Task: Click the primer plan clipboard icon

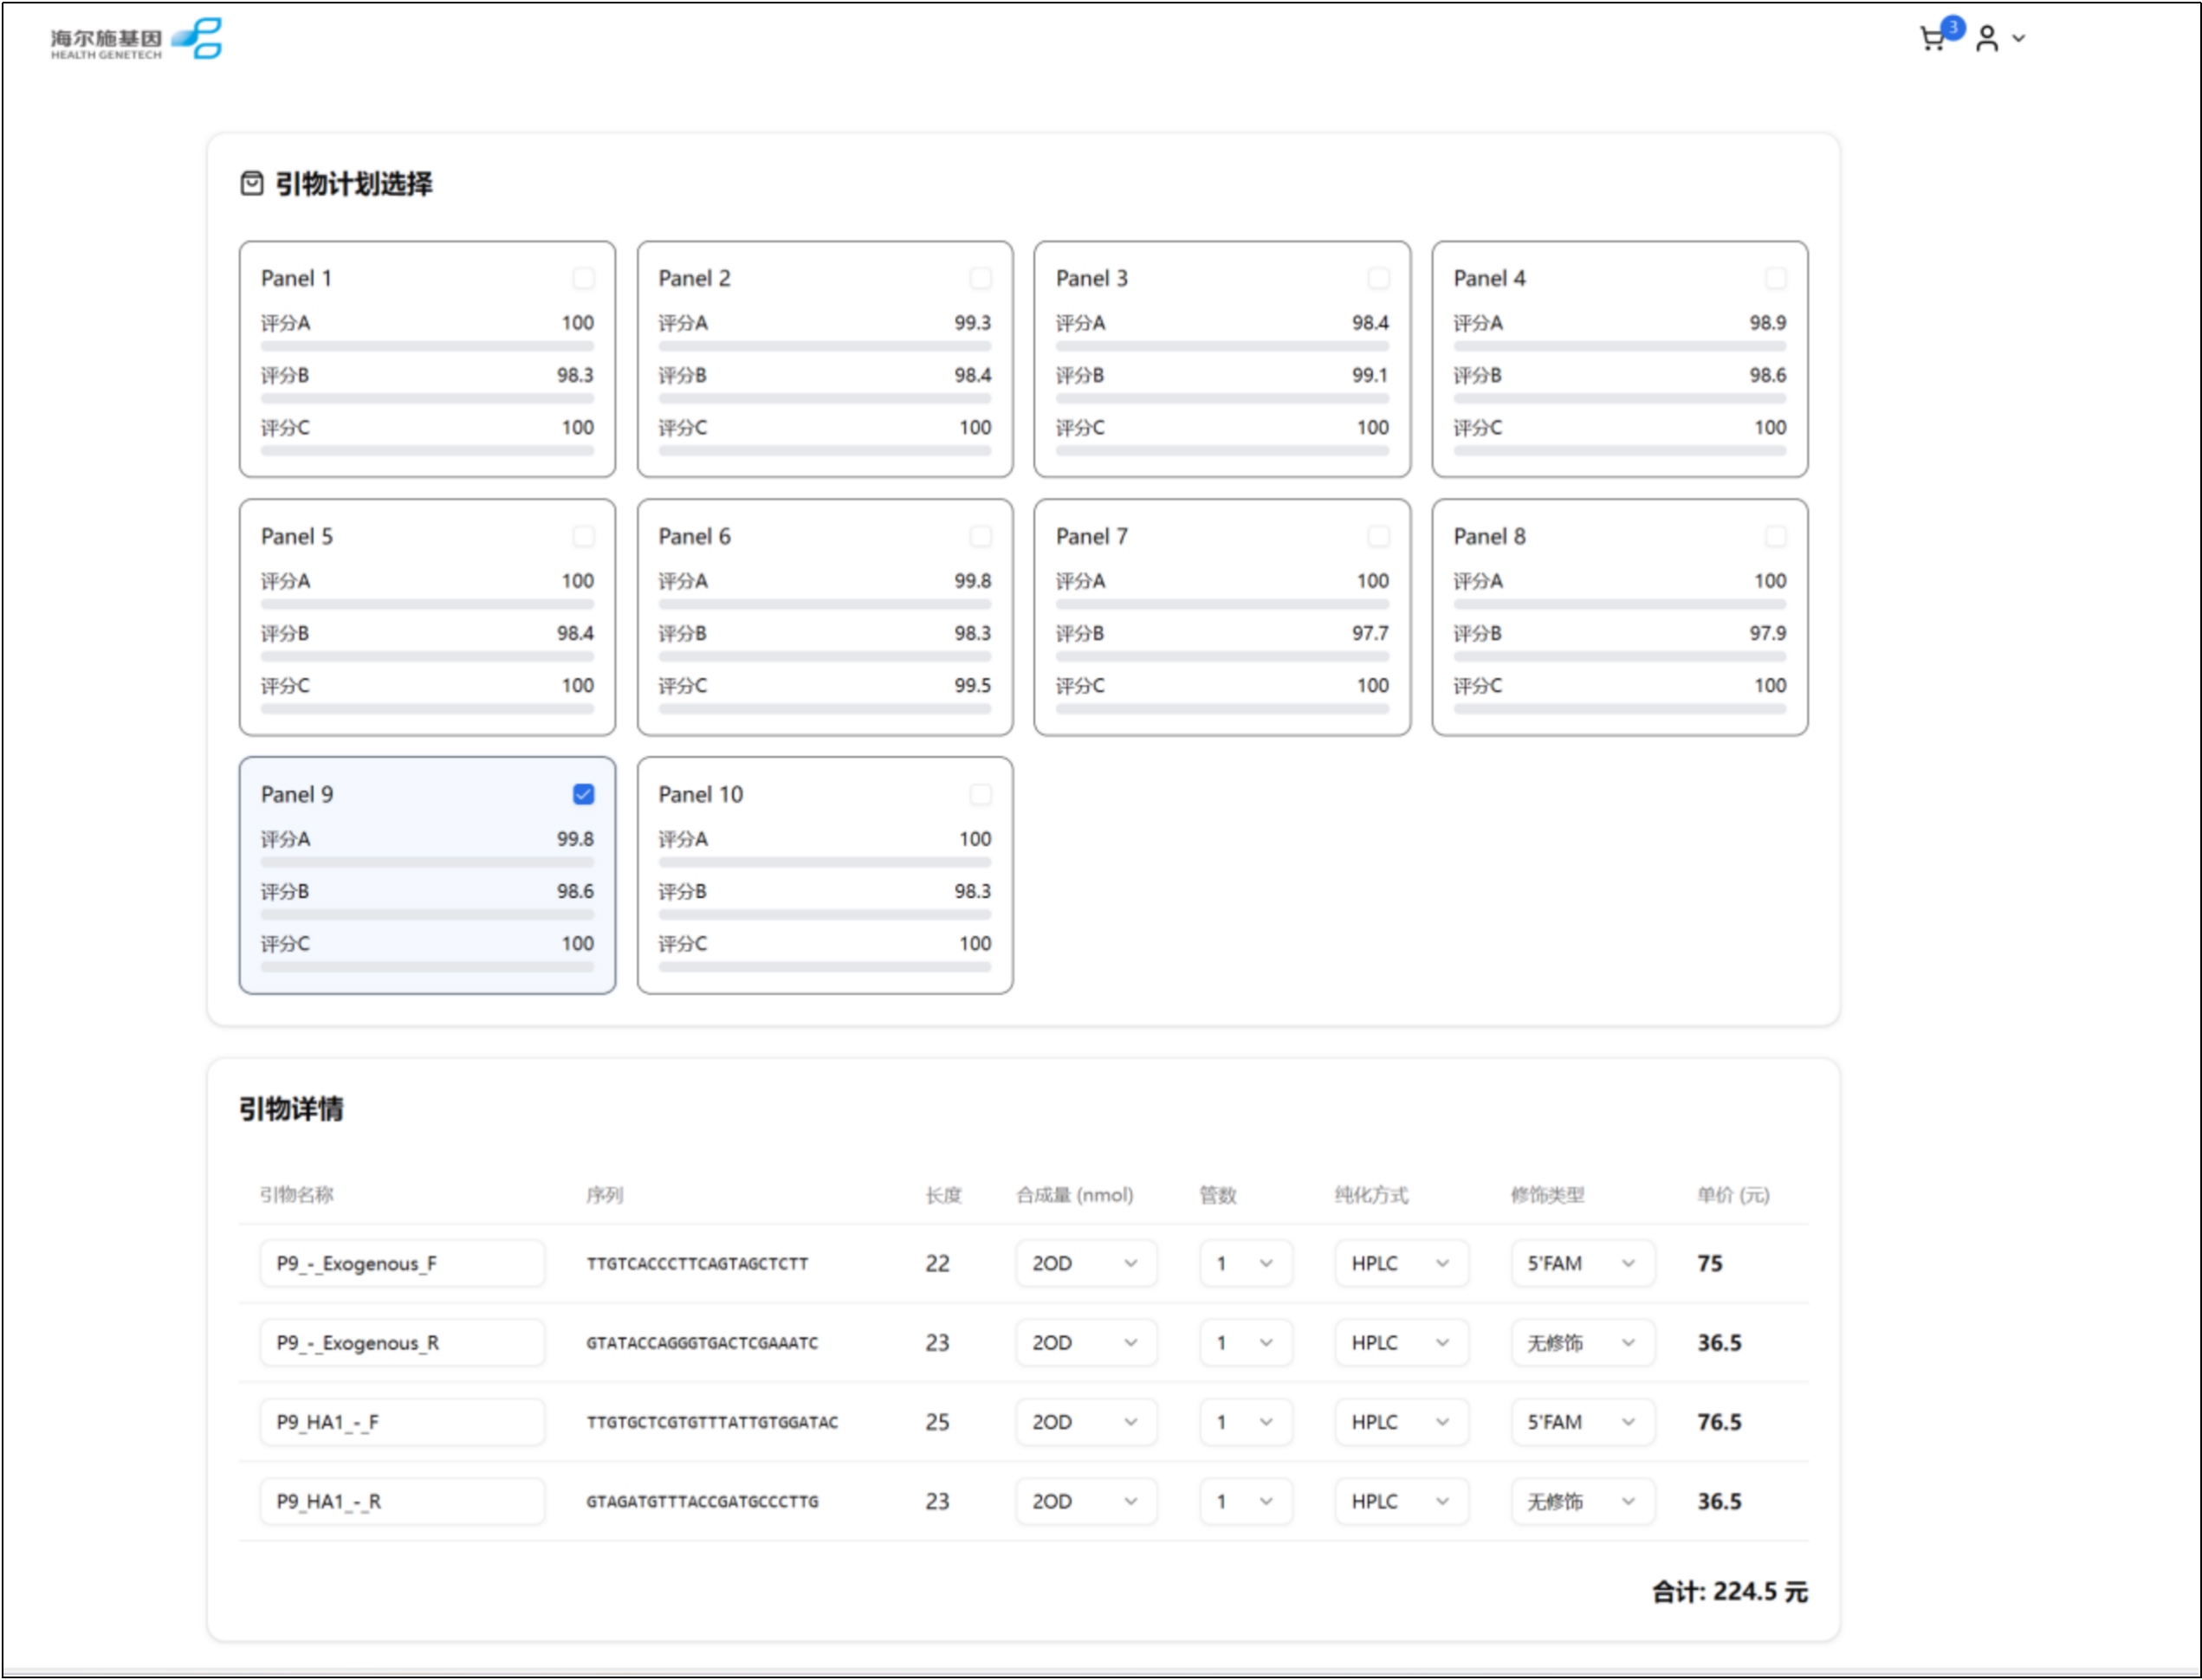Action: click(251, 183)
